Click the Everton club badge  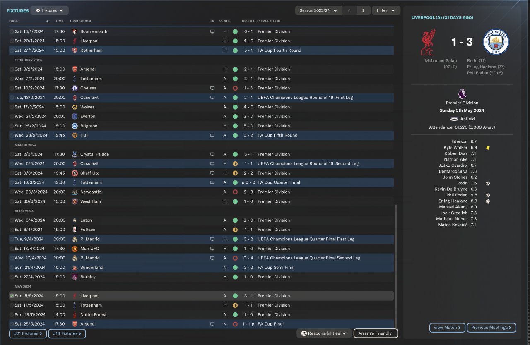(x=75, y=117)
